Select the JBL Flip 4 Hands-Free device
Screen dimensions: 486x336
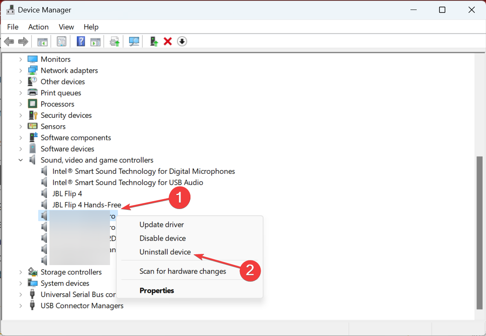(x=87, y=205)
